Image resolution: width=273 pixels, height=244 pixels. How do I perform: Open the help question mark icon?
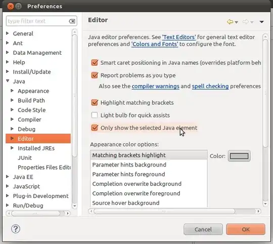(16, 229)
